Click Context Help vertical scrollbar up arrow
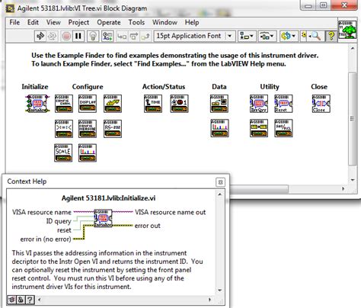Image resolution: width=361 pixels, height=308 pixels. point(220,194)
